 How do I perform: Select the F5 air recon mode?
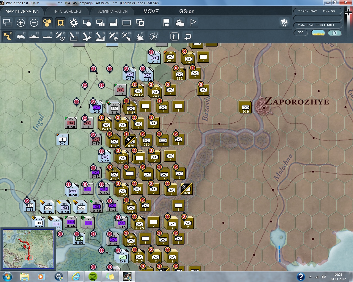click(x=60, y=36)
